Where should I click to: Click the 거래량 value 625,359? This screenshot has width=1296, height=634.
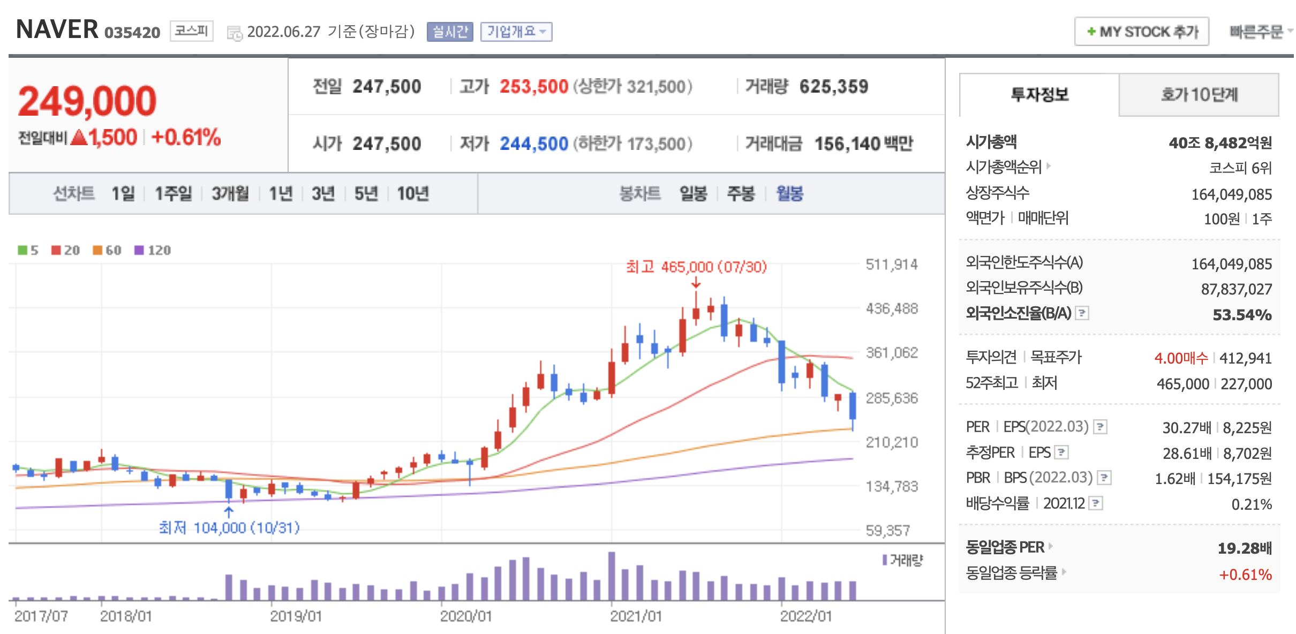pyautogui.click(x=834, y=86)
